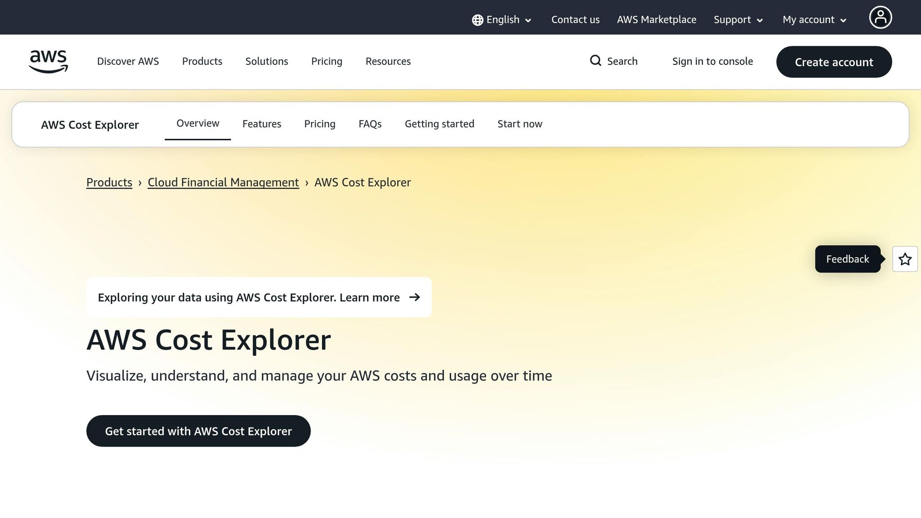Navigate to Cloud Financial Management breadcrumb
921x518 pixels.
coord(223,182)
